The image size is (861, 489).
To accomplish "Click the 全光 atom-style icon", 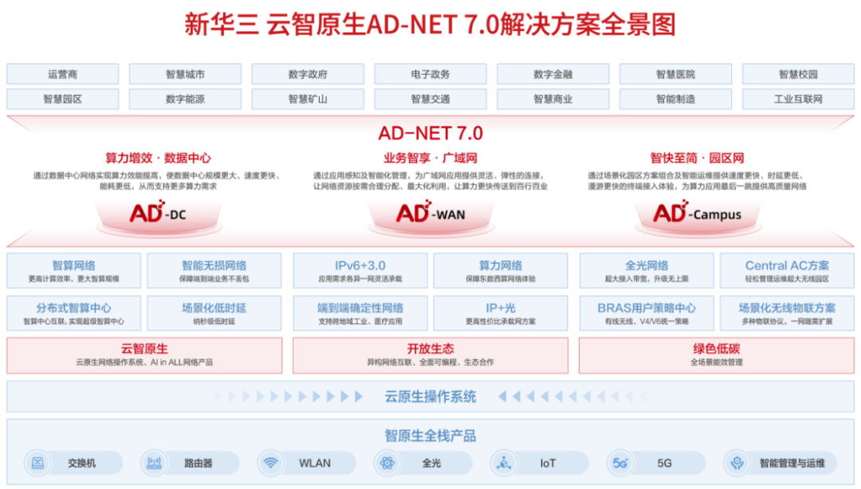I will point(387,463).
